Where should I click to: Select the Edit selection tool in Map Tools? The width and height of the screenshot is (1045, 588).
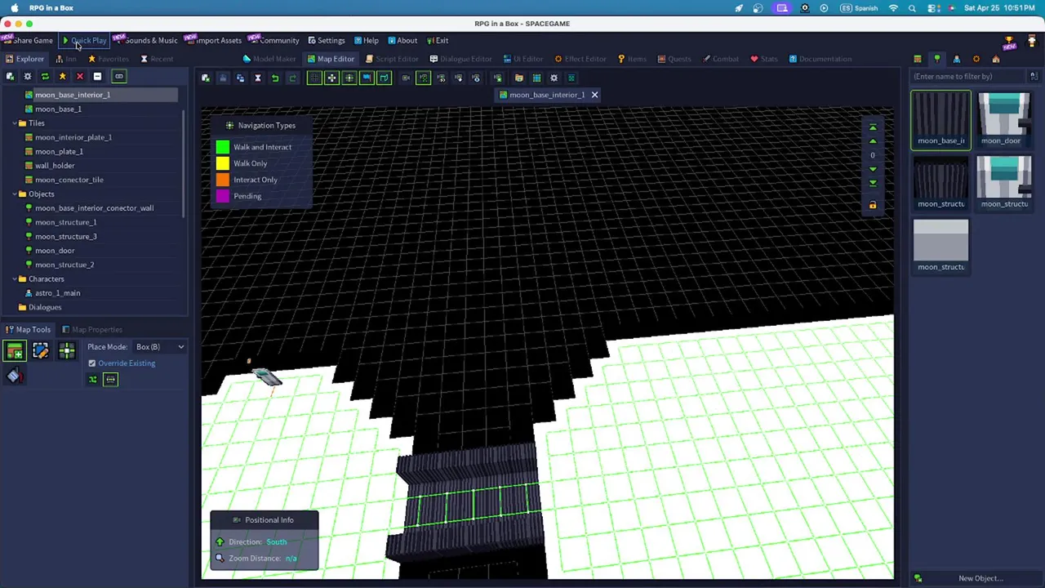pyautogui.click(x=40, y=351)
